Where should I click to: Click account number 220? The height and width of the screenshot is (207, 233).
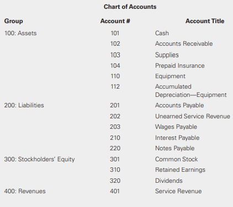coord(115,148)
